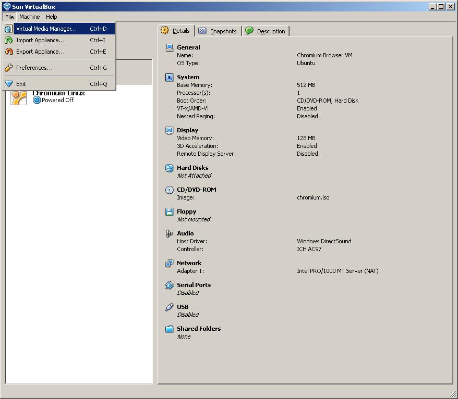The height and width of the screenshot is (399, 458).
Task: Click the ICH AC97 controller value
Action: pyautogui.click(x=309, y=249)
